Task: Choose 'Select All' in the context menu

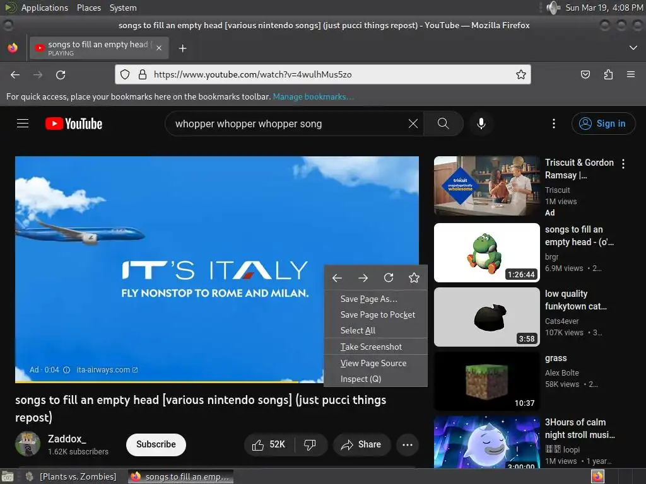Action: [376, 330]
